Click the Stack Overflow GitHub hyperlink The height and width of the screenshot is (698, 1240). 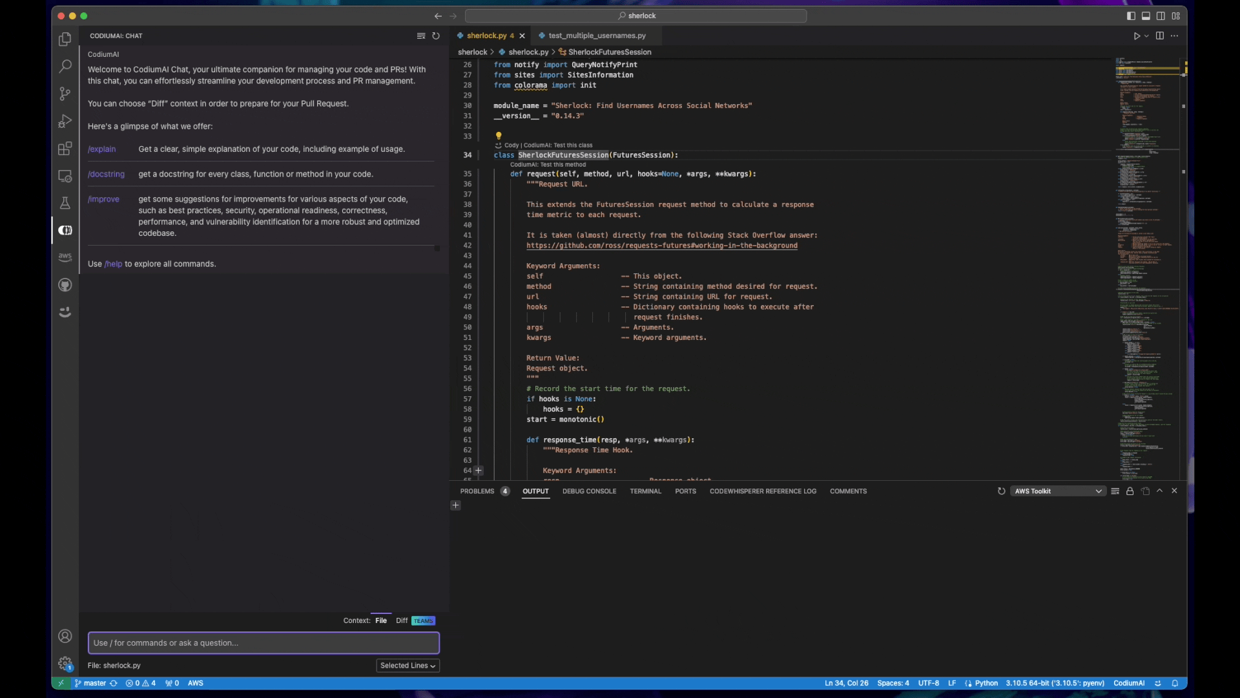(662, 246)
